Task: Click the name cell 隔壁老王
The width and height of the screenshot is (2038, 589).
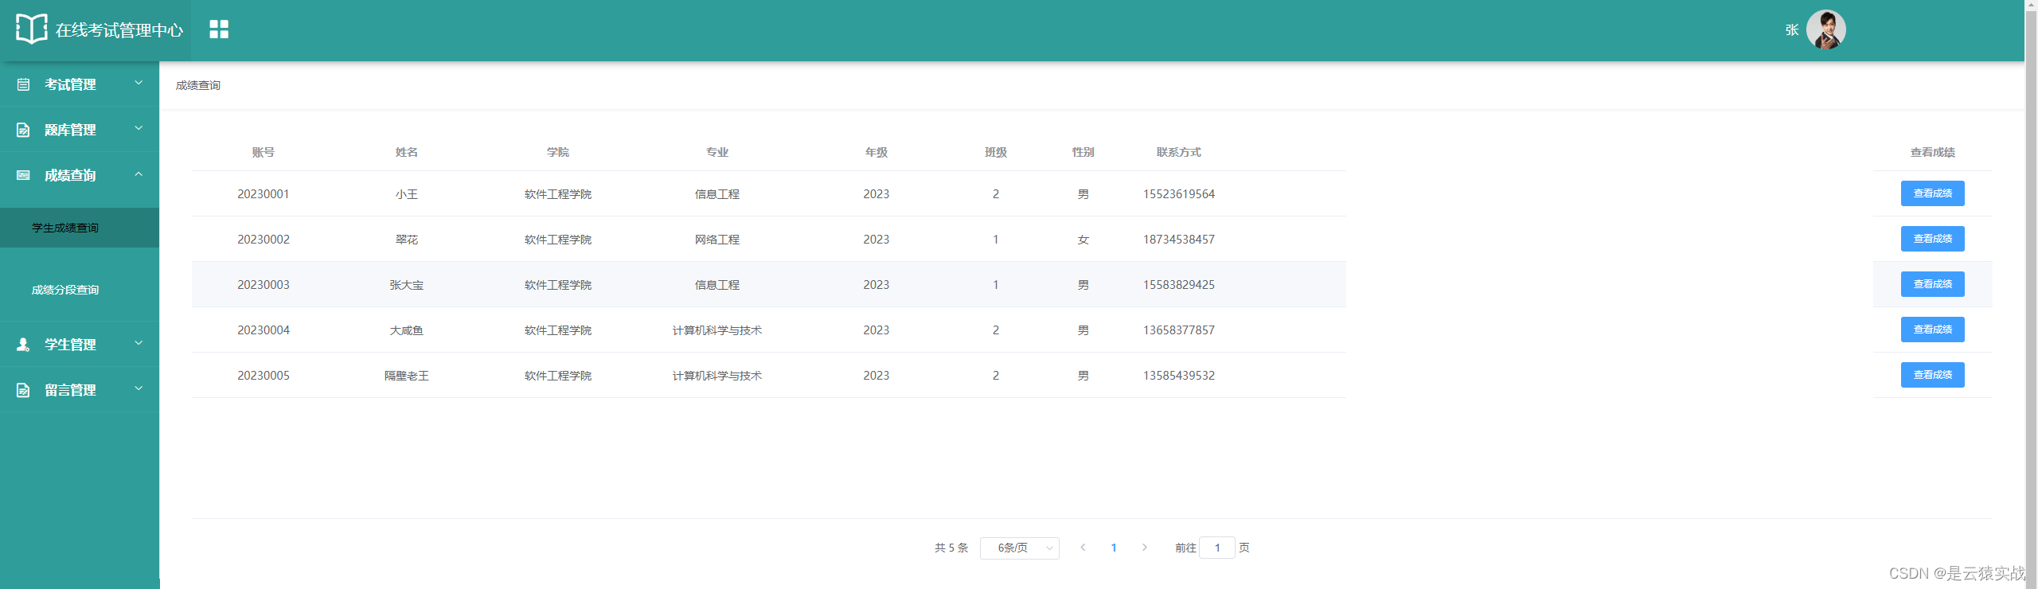Action: tap(407, 376)
